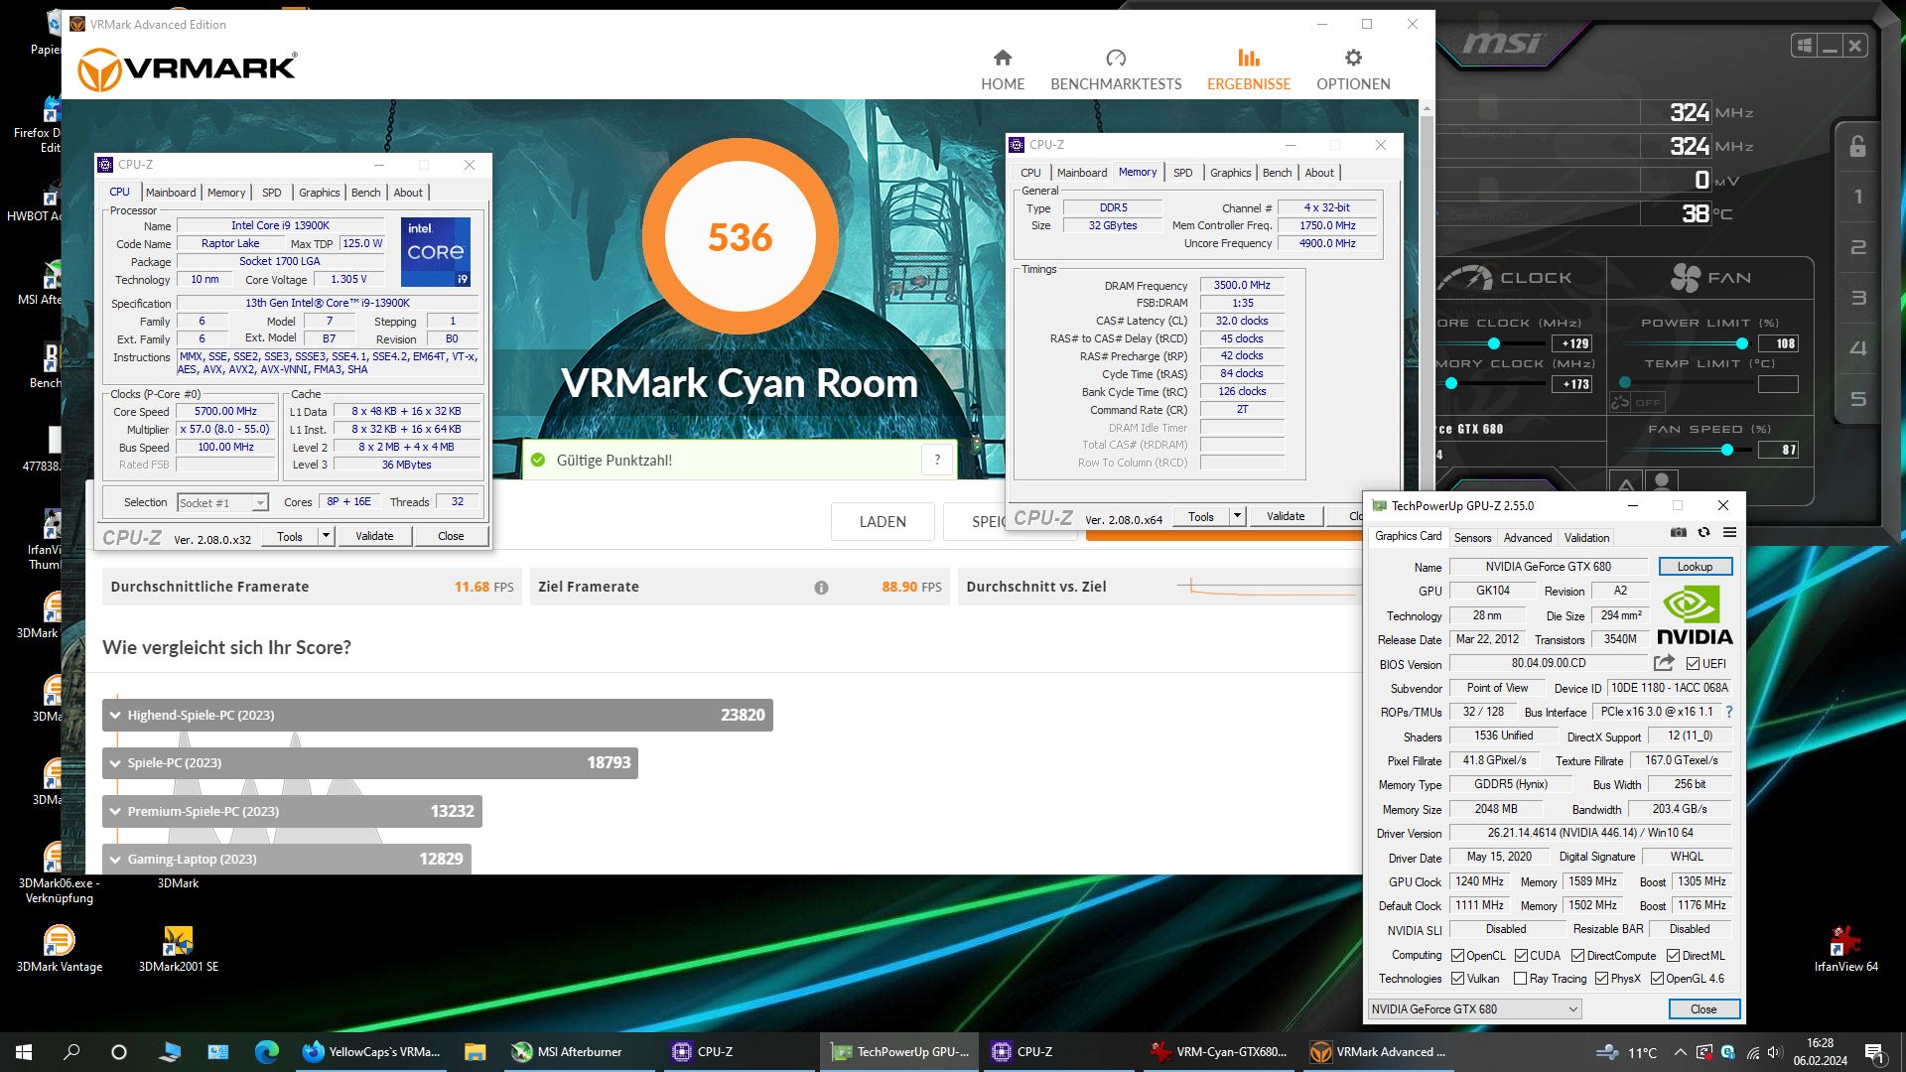Screen dimensions: 1906x1072
Task: Click the Power Limit slider handle
Action: pyautogui.click(x=1741, y=343)
